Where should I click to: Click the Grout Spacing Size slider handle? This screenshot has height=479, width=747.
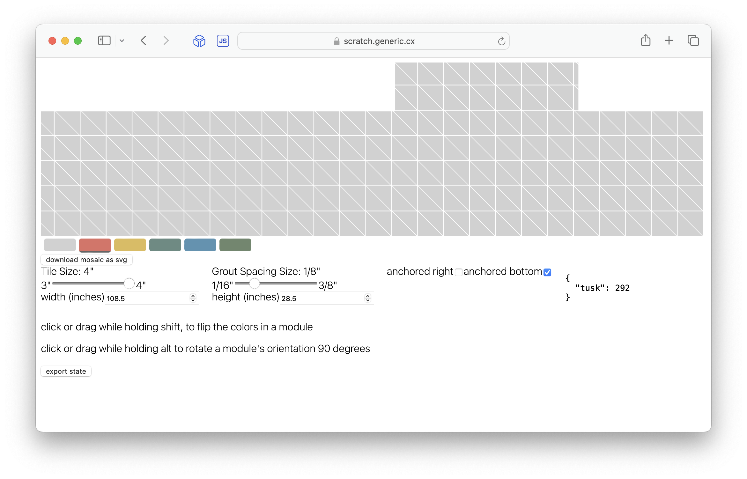coord(254,283)
